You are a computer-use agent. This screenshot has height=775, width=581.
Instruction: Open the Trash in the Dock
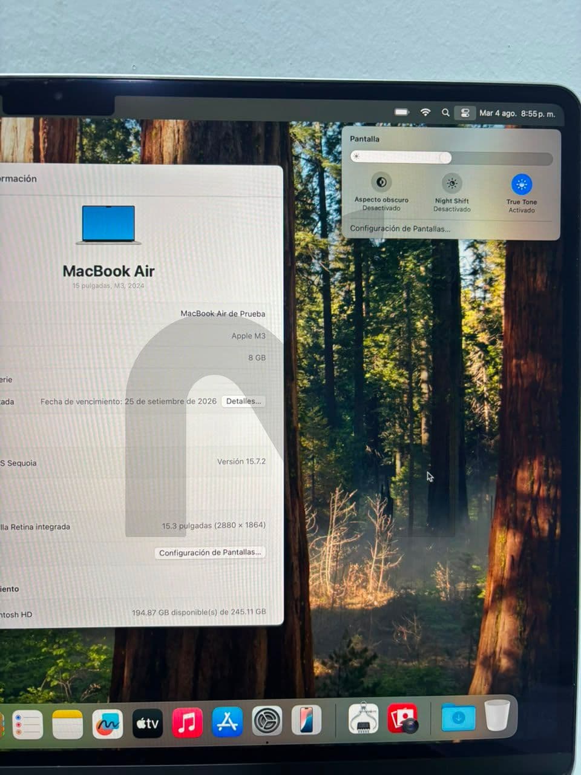[x=497, y=715]
